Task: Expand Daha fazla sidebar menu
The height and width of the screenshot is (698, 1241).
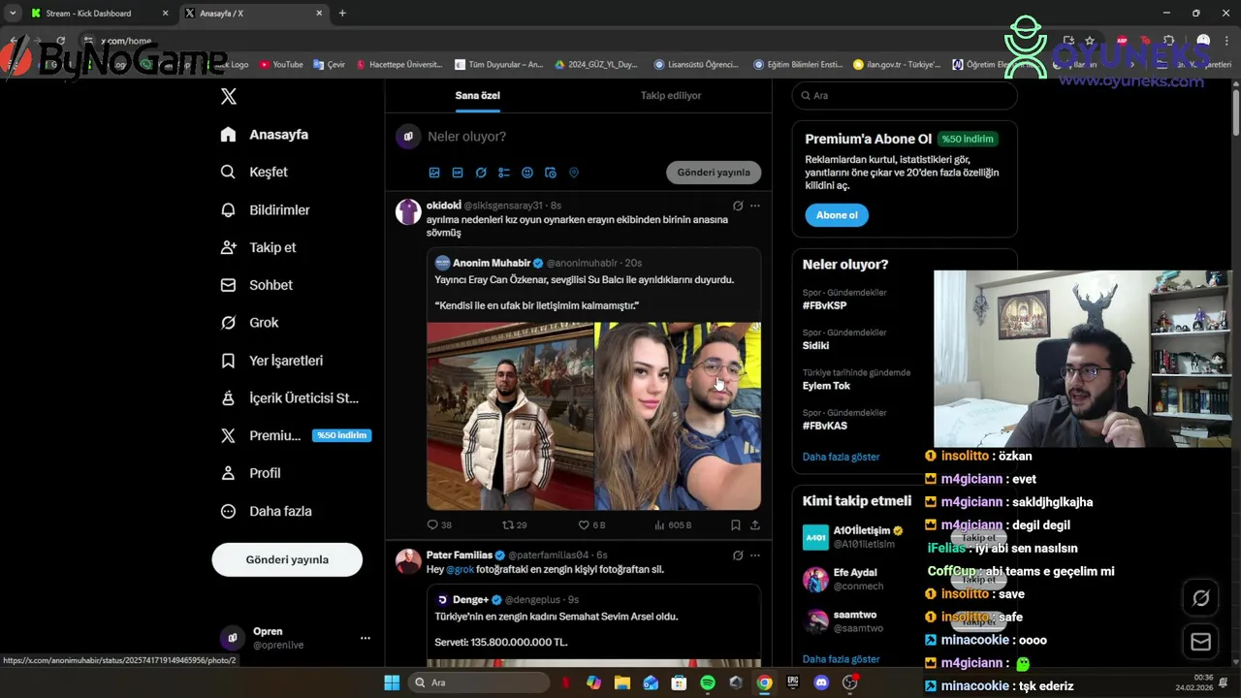Action: [266, 511]
